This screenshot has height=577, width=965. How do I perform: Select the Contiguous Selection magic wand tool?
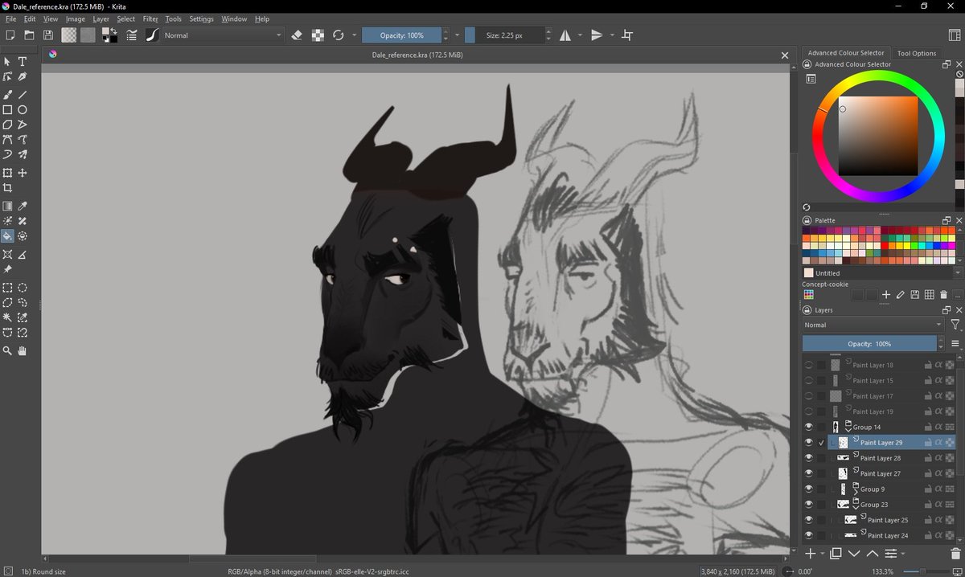click(x=7, y=317)
